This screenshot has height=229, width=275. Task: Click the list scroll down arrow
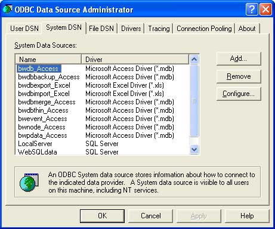tap(194, 149)
